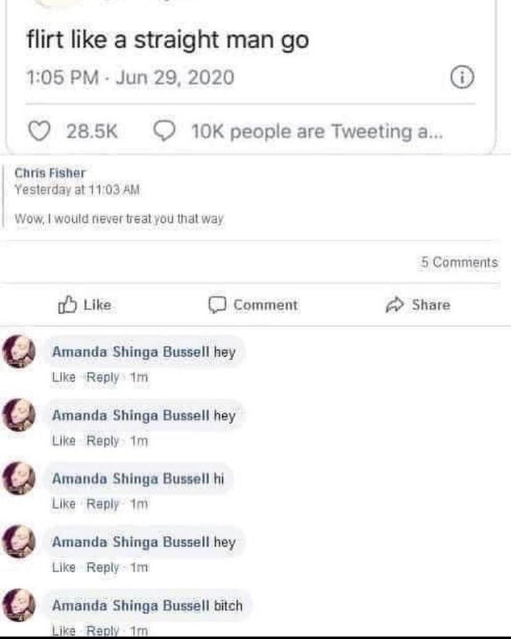Image resolution: width=511 pixels, height=639 pixels.
Task: Like the "bitch" comment
Action: point(64,631)
